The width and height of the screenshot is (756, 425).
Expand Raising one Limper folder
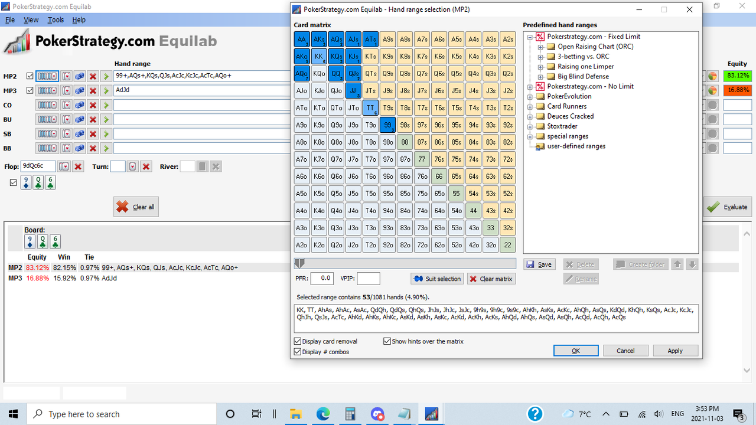(x=540, y=67)
